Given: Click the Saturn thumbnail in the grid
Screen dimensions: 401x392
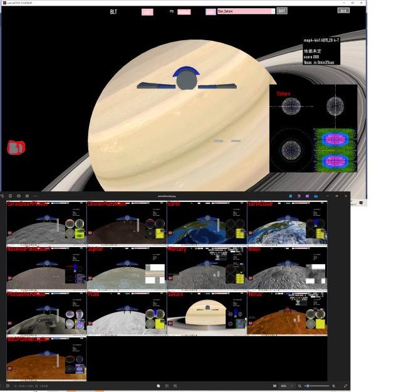Looking at the screenshot, I should point(207,313).
